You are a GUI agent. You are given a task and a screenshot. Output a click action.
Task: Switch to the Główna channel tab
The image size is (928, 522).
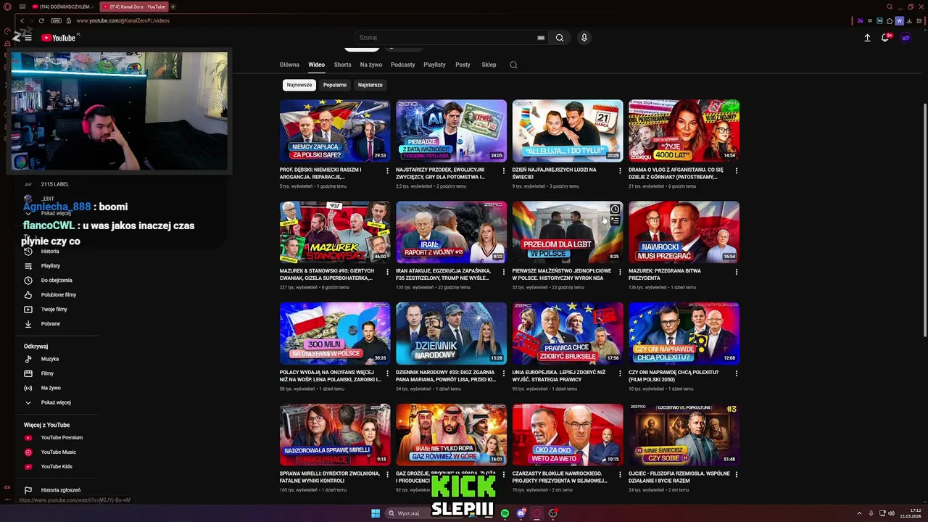pyautogui.click(x=289, y=65)
